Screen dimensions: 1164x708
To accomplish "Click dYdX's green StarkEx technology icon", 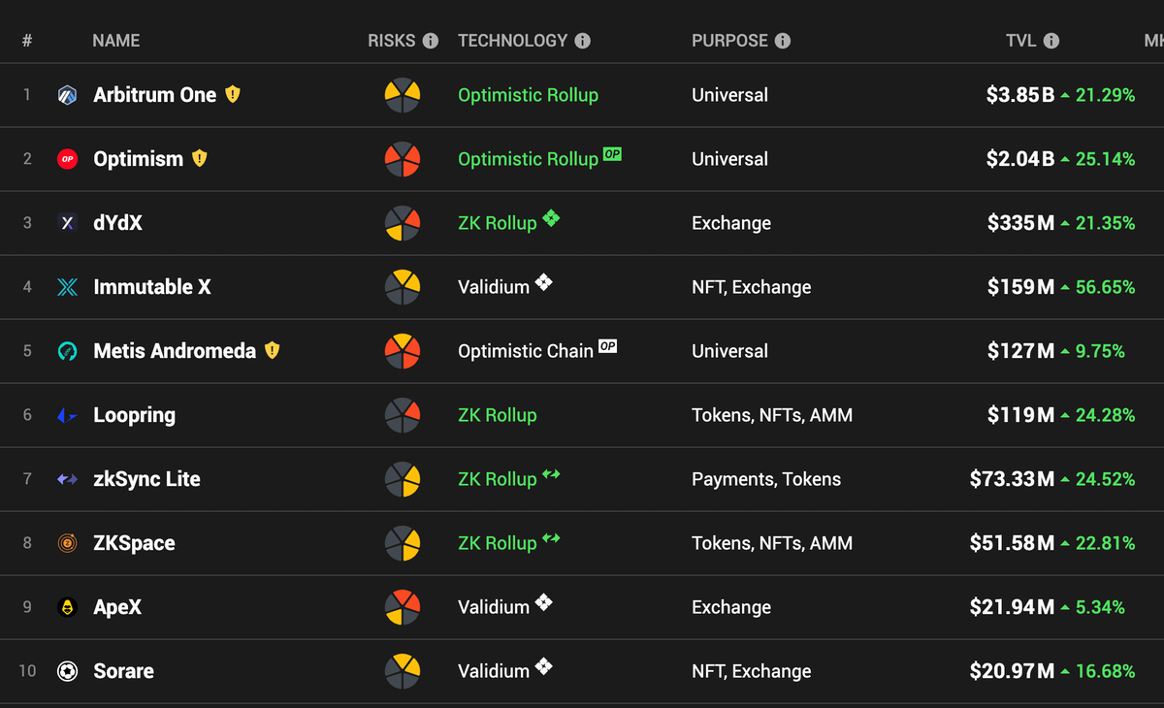I will (x=551, y=218).
